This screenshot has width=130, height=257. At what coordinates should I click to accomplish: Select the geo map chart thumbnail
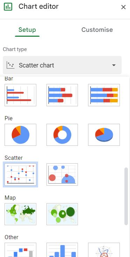point(21,214)
